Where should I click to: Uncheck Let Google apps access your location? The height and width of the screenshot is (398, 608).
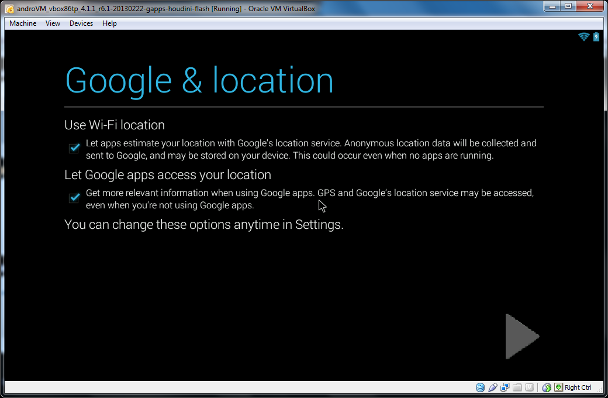tap(74, 198)
